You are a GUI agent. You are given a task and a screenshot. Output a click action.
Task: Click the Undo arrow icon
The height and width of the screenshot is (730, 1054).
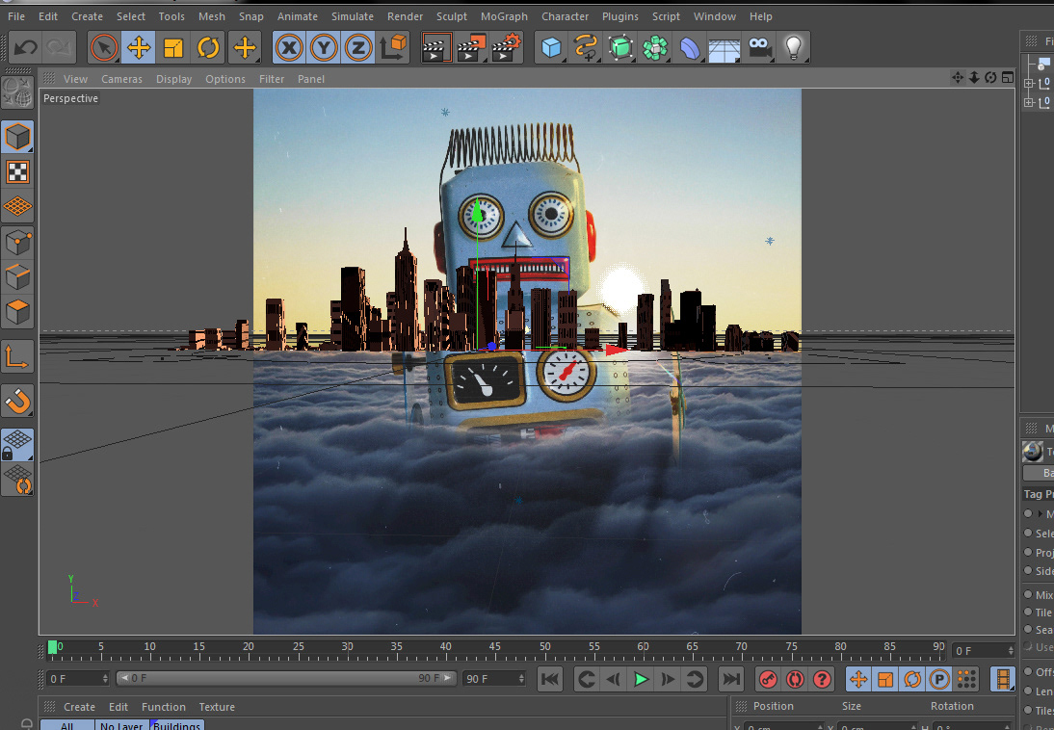pyautogui.click(x=26, y=47)
